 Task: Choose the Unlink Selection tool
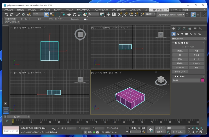pyautogui.click(x=23, y=14)
